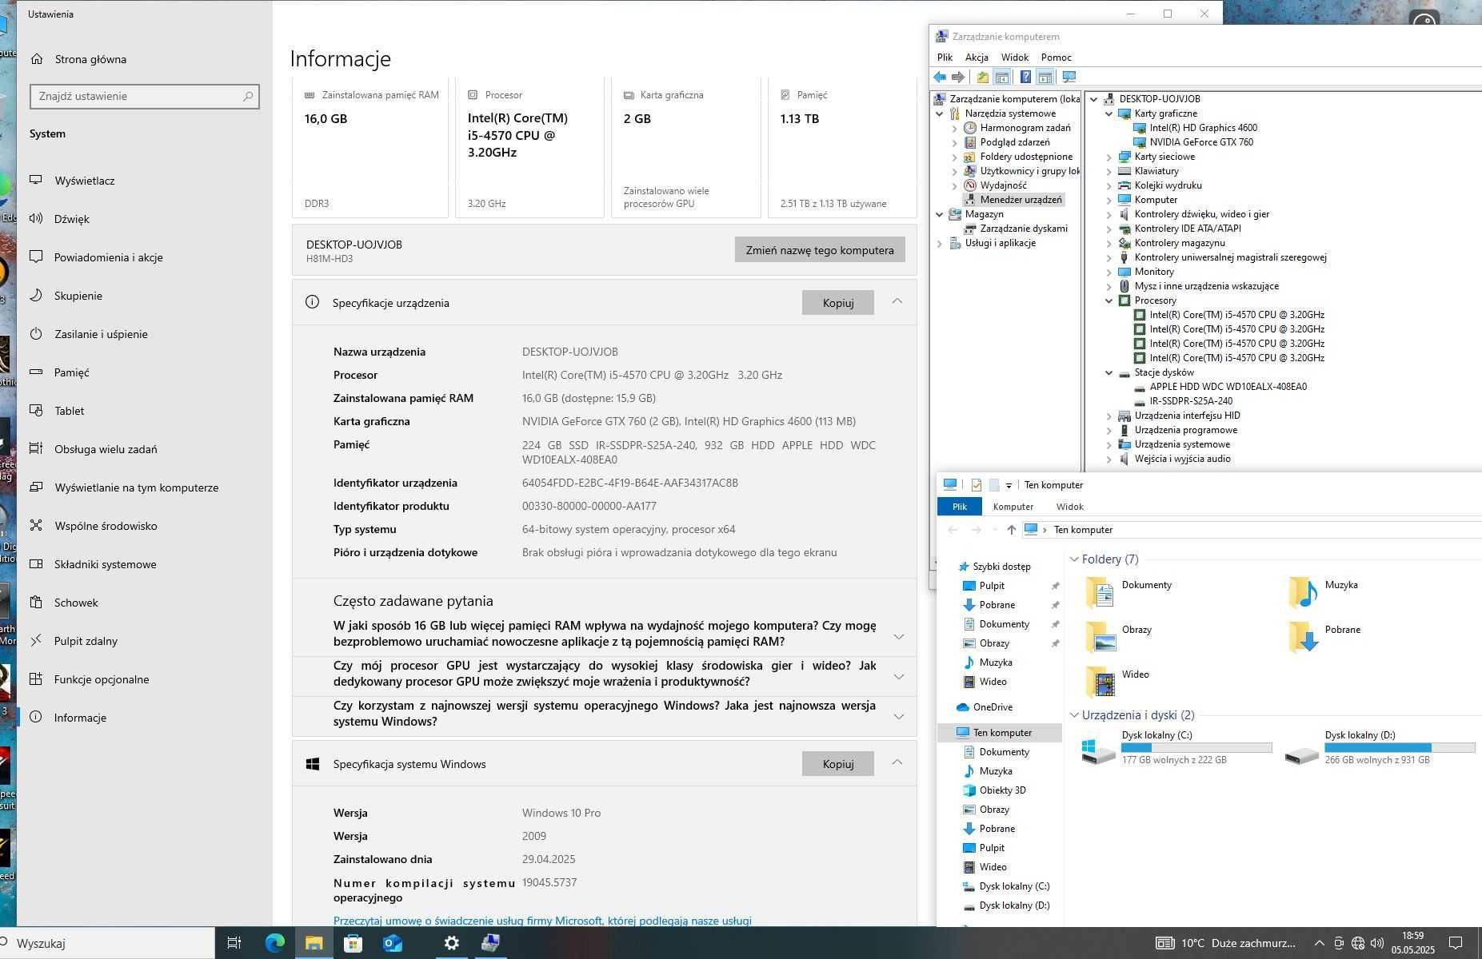Click the Forward arrow in Zarządzanie komputerem toolbar
Screen dimensions: 1482x959
coord(957,78)
